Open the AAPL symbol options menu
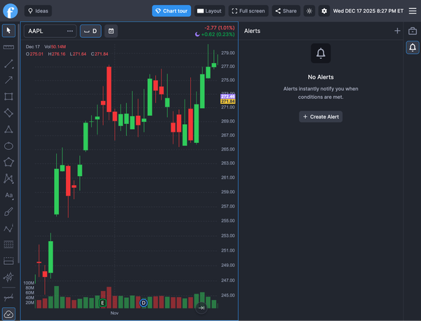 [x=70, y=31]
